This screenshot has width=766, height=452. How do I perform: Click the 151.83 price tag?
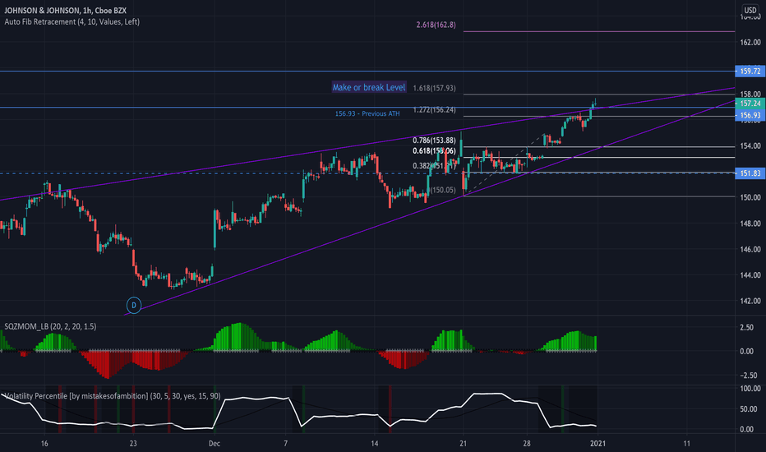coord(750,173)
